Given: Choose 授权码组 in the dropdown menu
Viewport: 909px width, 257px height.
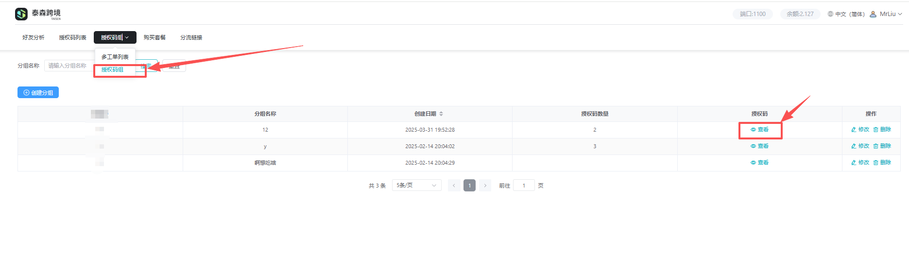Looking at the screenshot, I should coord(112,69).
